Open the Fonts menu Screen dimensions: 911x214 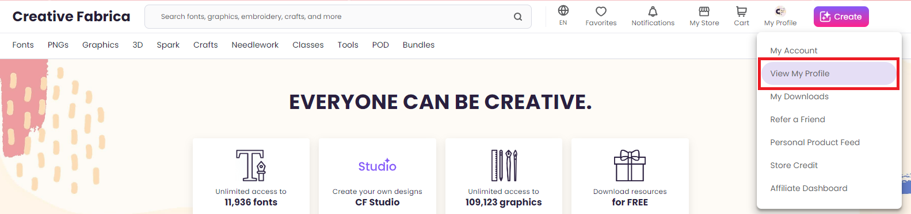coord(23,45)
